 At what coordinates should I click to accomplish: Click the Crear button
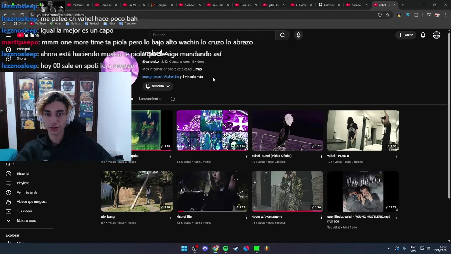coord(405,35)
